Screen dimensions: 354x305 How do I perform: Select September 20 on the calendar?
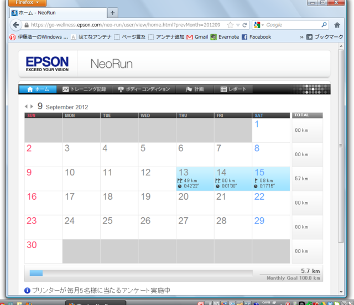[195, 203]
